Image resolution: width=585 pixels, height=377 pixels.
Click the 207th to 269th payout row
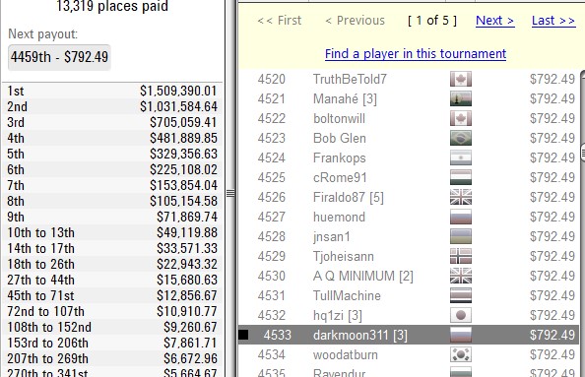point(112,358)
